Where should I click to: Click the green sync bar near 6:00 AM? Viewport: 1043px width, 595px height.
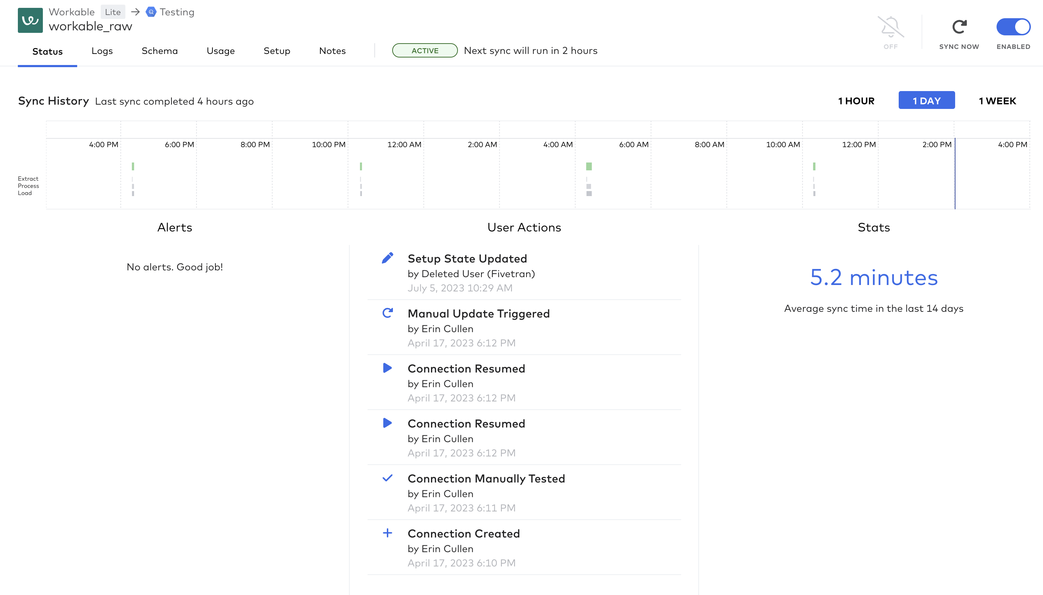click(x=588, y=166)
